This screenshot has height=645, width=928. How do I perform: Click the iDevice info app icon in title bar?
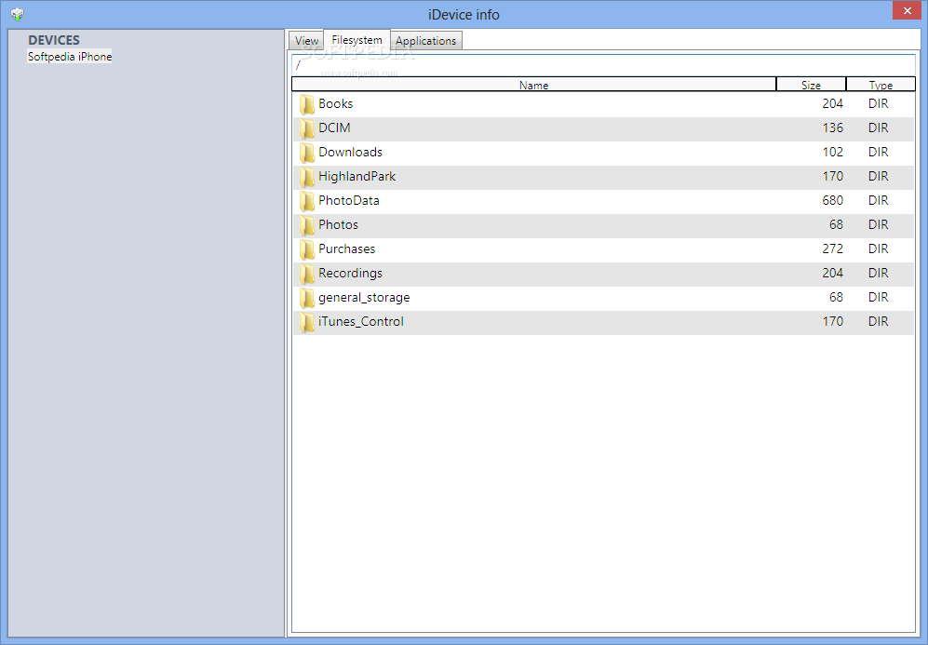point(17,14)
